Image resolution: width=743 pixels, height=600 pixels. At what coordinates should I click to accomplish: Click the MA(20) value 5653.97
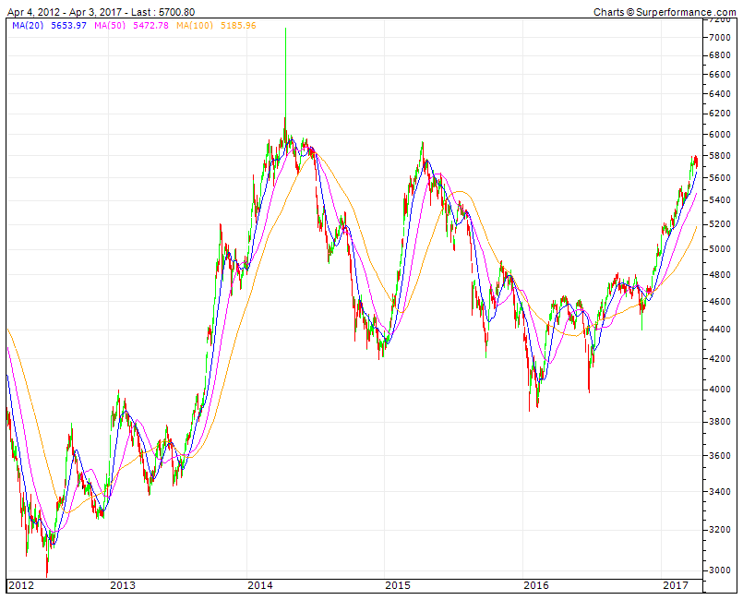tap(68, 26)
